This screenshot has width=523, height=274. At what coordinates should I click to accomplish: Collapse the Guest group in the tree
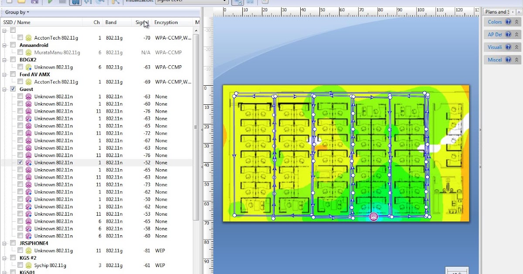click(5, 89)
